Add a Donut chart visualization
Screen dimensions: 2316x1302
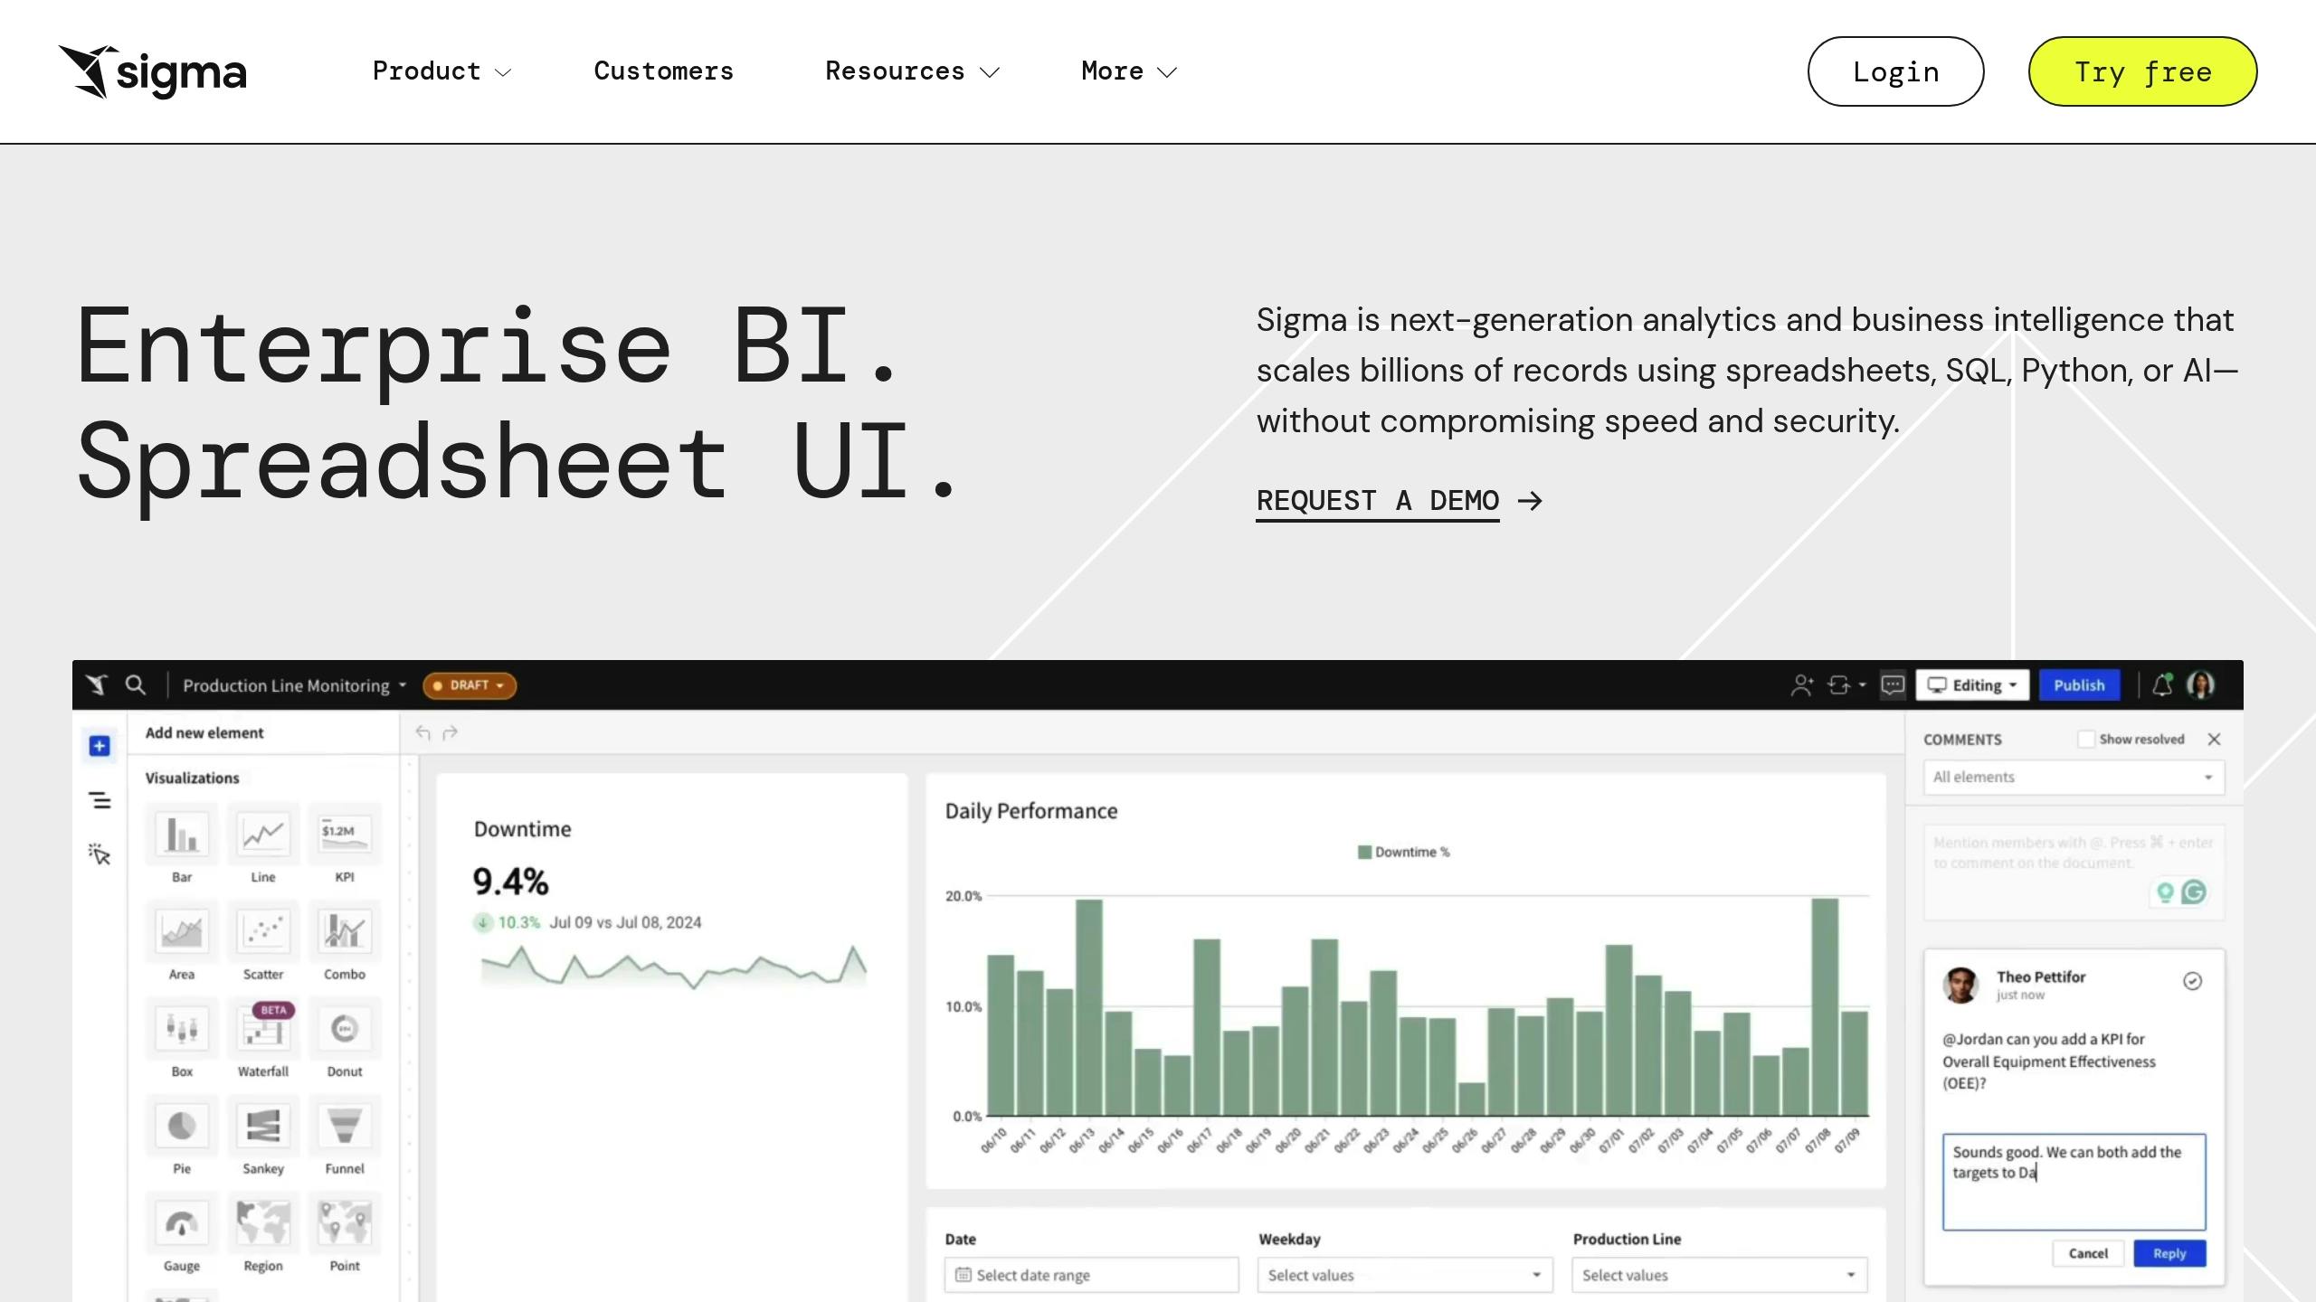point(345,1037)
